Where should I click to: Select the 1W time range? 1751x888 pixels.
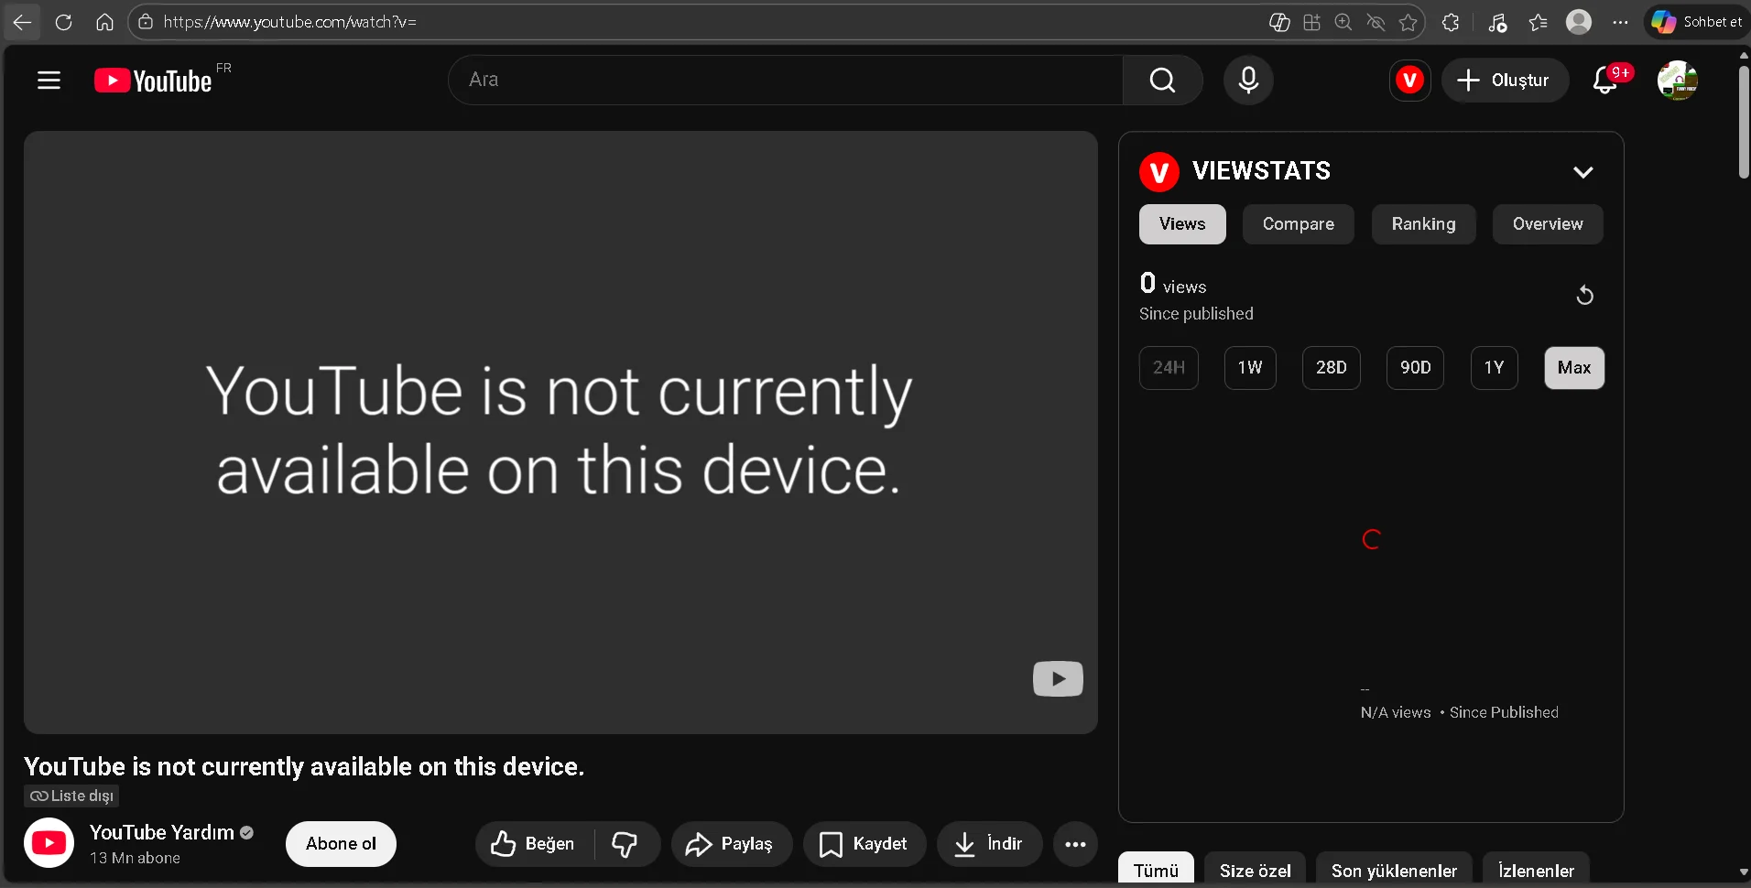point(1250,368)
